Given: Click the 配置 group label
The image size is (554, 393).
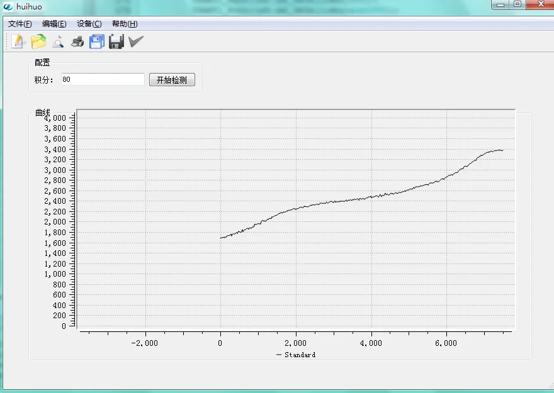Looking at the screenshot, I should tap(42, 62).
